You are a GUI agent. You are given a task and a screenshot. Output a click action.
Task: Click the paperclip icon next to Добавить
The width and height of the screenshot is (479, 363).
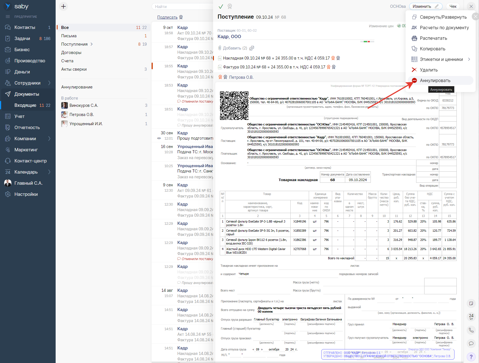(x=220, y=48)
